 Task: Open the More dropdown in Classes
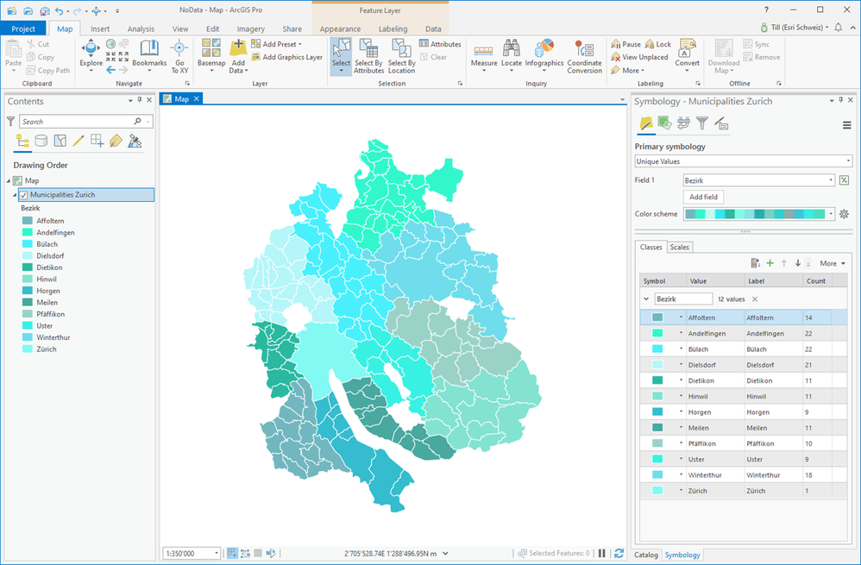tap(833, 264)
